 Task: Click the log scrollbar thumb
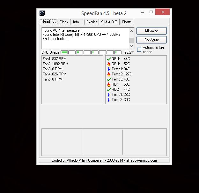coord(131,40)
